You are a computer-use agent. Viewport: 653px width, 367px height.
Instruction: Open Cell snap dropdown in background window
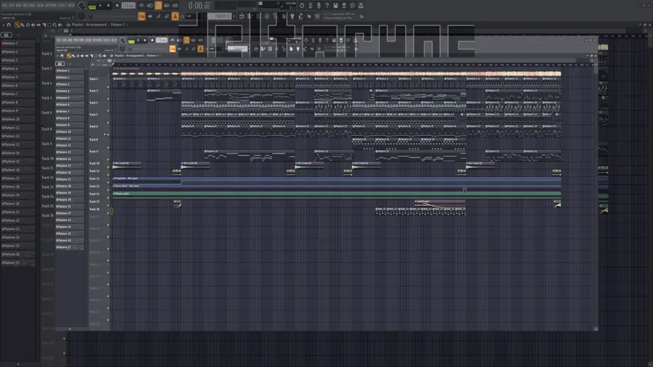[192, 16]
